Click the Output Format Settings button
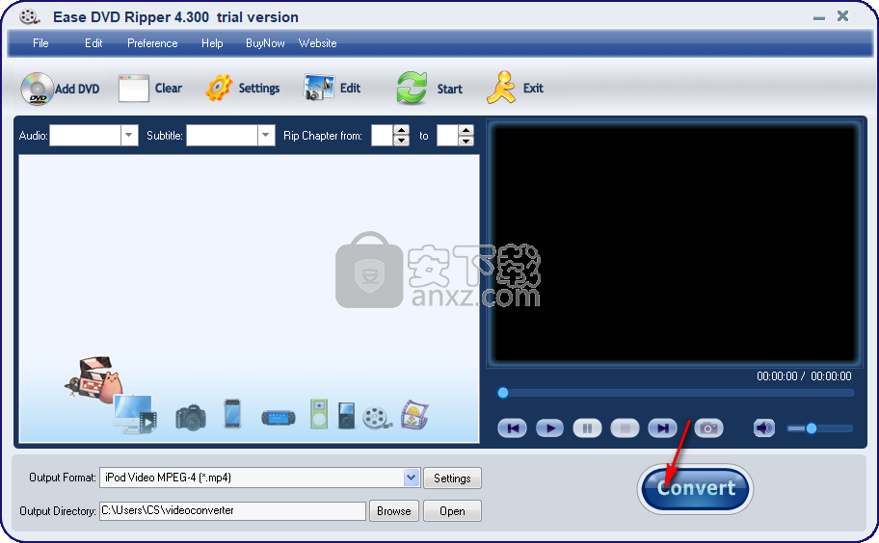This screenshot has height=543, width=879. pyautogui.click(x=452, y=478)
